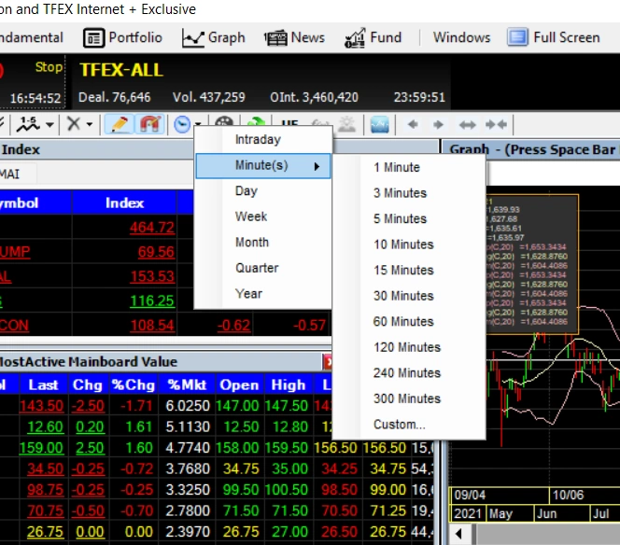Open the Fund section
Image resolution: width=620 pixels, height=545 pixels.
373,37
